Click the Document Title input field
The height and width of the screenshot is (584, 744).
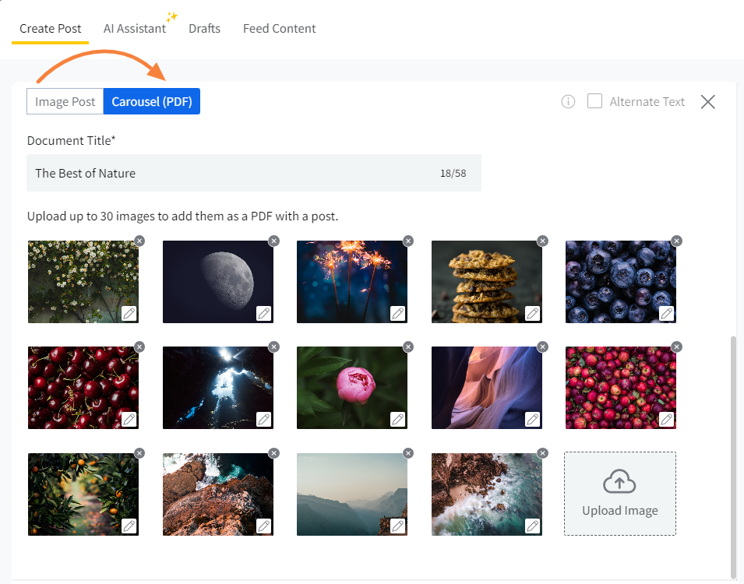(x=234, y=173)
